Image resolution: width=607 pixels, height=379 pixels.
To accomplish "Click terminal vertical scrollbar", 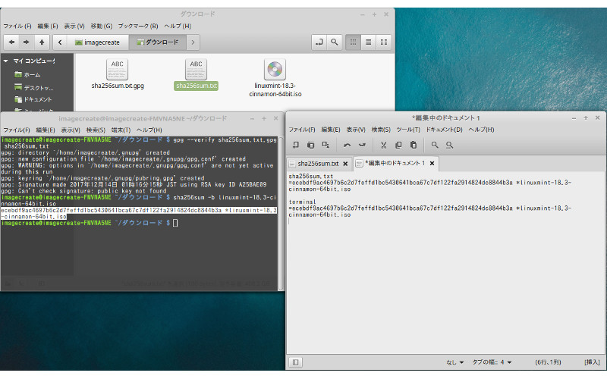I will click(x=281, y=212).
